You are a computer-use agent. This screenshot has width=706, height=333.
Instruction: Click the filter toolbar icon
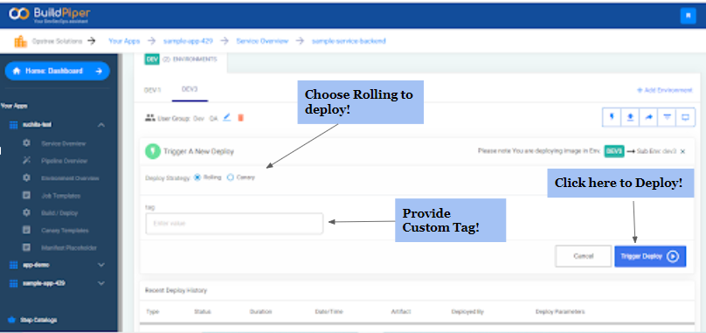pos(668,117)
